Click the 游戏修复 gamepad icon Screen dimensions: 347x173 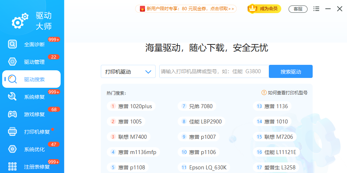click(12, 114)
